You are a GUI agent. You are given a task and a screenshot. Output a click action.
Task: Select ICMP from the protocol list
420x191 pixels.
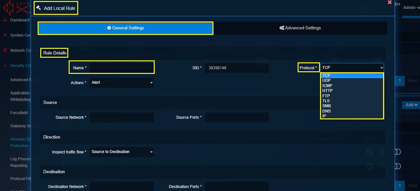coord(352,86)
